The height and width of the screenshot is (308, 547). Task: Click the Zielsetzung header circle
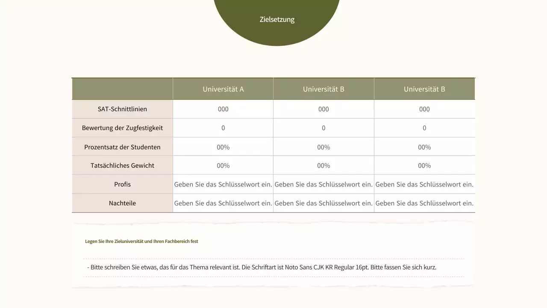(276, 19)
